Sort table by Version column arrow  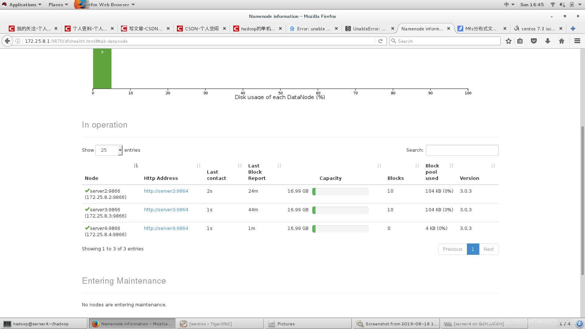(x=493, y=166)
